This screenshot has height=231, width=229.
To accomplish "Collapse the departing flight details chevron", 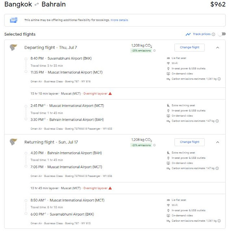I will pos(217,47).
